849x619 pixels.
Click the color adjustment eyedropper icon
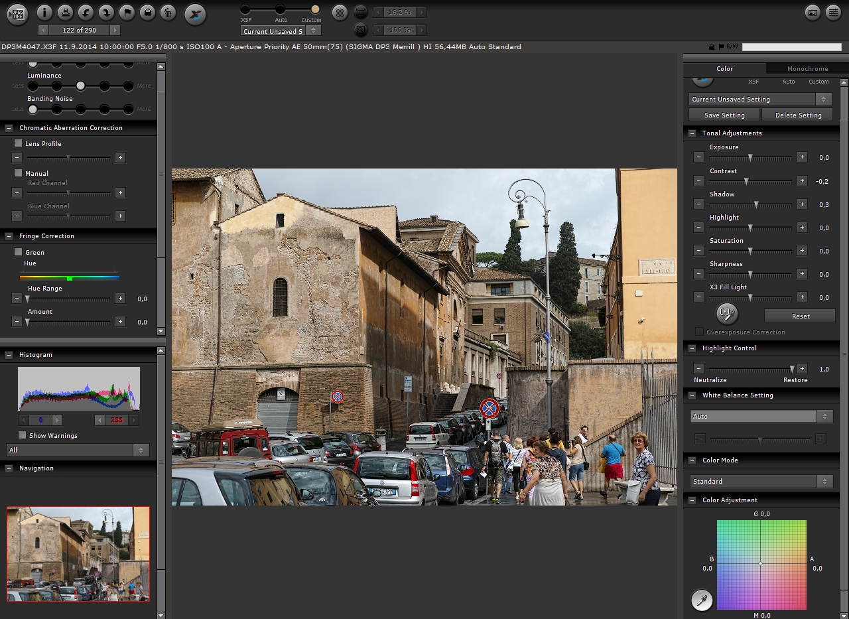click(702, 600)
